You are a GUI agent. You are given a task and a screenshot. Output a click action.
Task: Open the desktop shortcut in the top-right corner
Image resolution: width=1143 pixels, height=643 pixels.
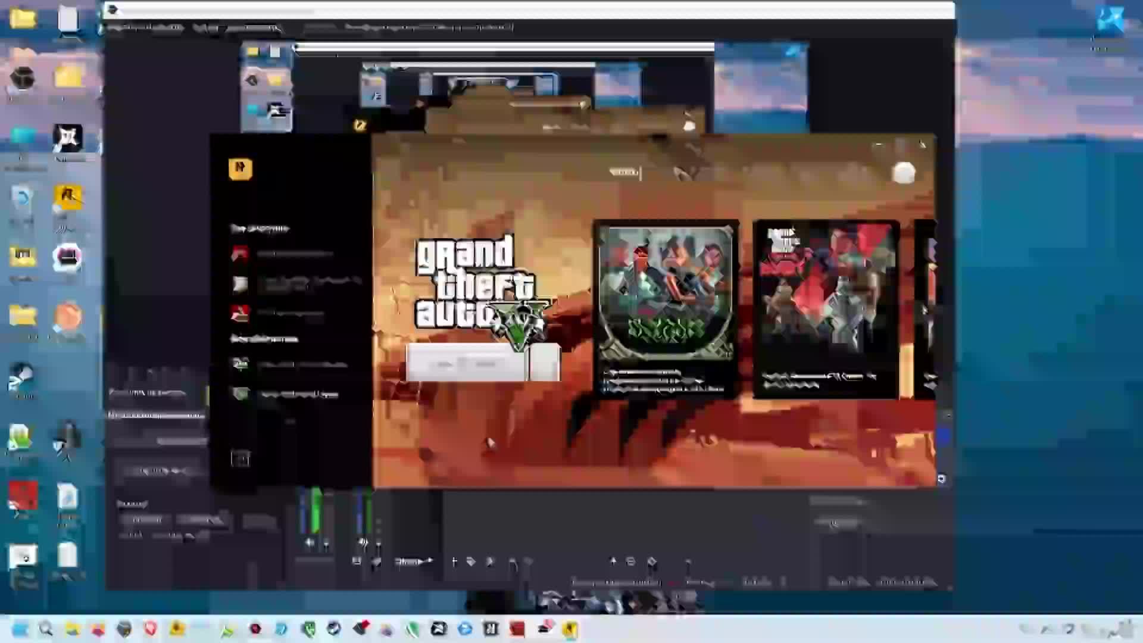click(x=1110, y=19)
